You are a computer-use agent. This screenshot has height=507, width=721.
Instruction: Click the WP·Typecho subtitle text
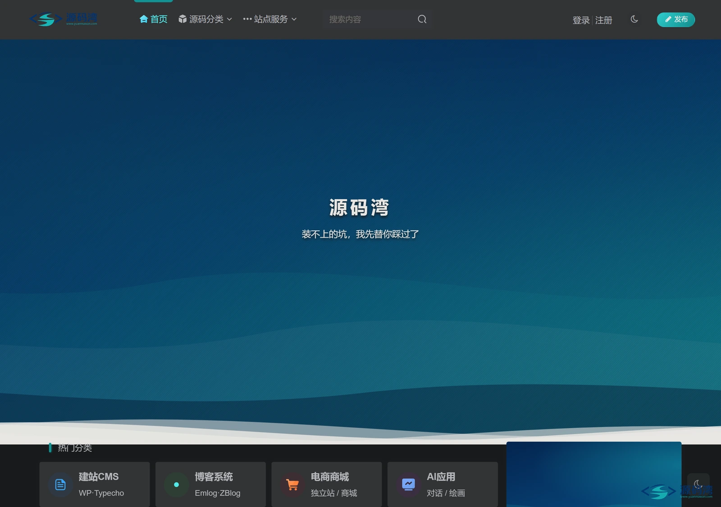[101, 493]
